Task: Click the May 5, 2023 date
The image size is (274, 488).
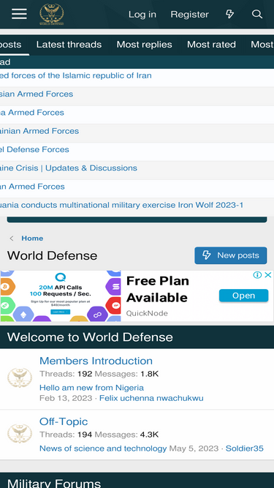Action: 194,448
